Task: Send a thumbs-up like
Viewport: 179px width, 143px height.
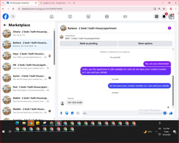Action: pyautogui.click(x=171, y=113)
